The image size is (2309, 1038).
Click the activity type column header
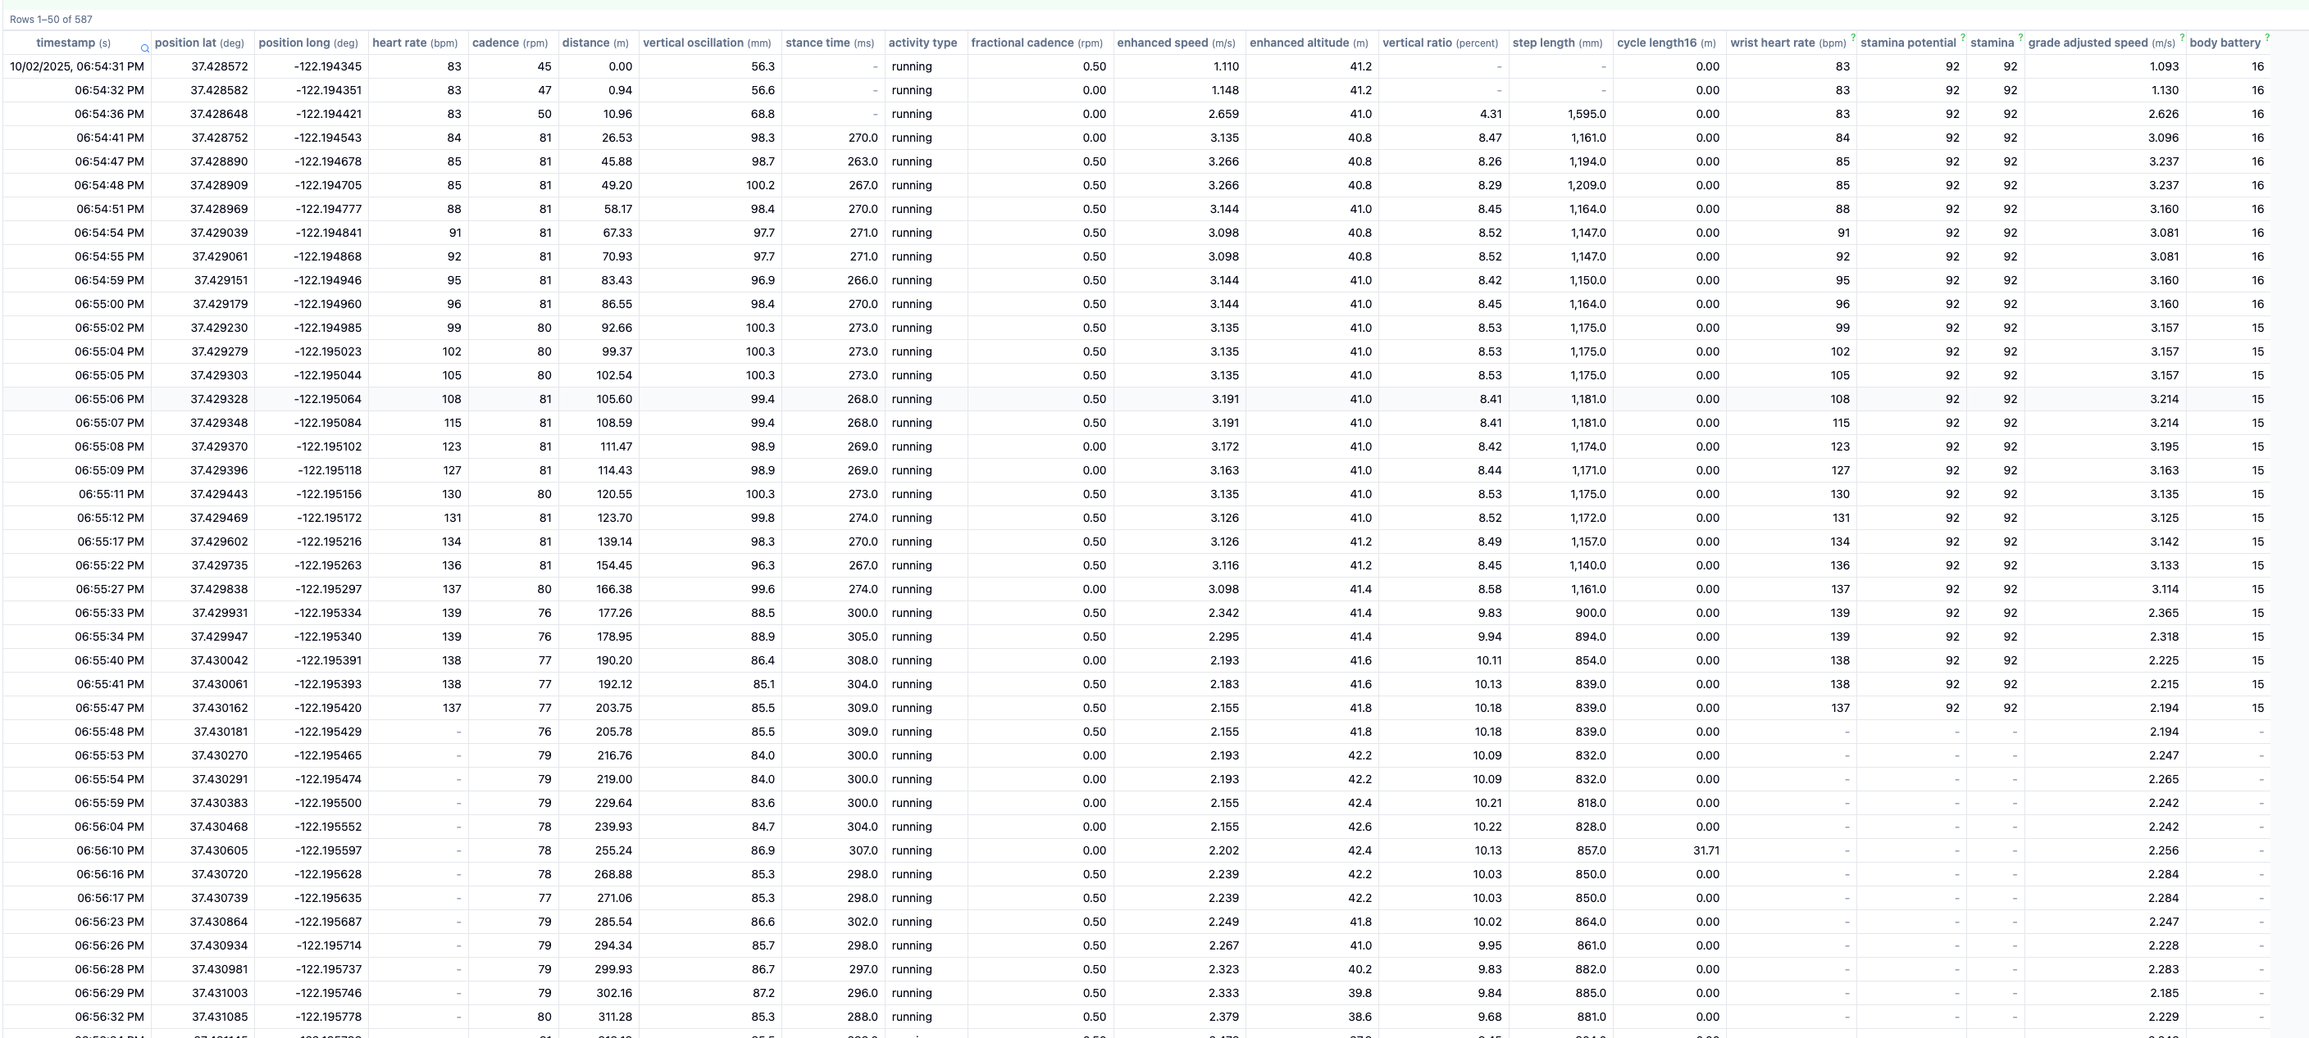(922, 43)
